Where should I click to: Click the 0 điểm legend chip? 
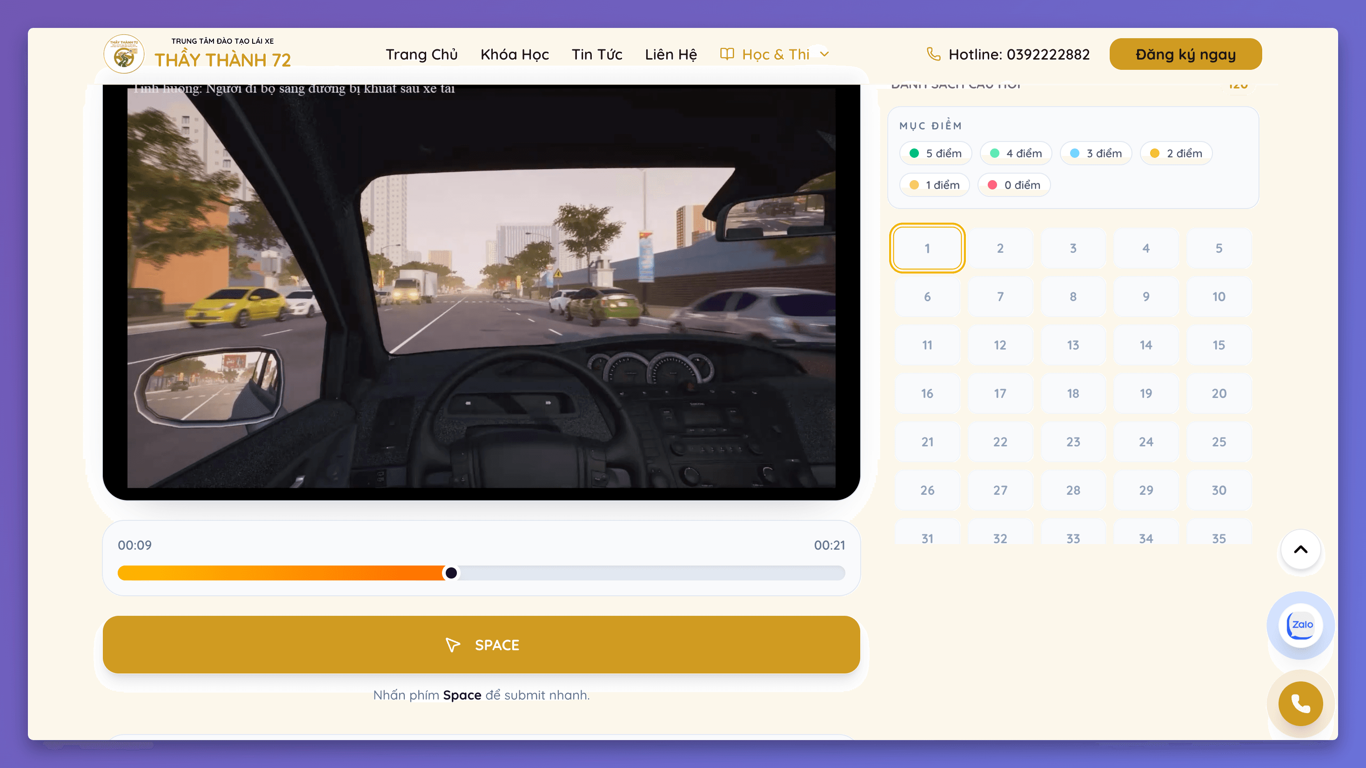(1014, 185)
